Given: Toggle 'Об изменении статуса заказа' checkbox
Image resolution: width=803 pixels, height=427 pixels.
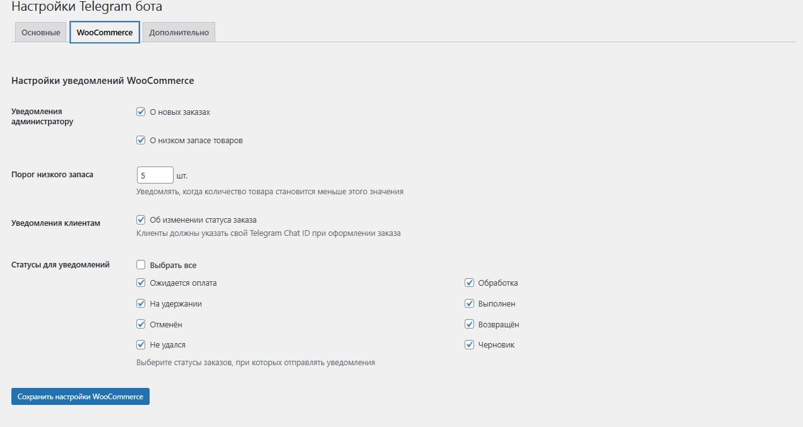Looking at the screenshot, I should (x=141, y=220).
